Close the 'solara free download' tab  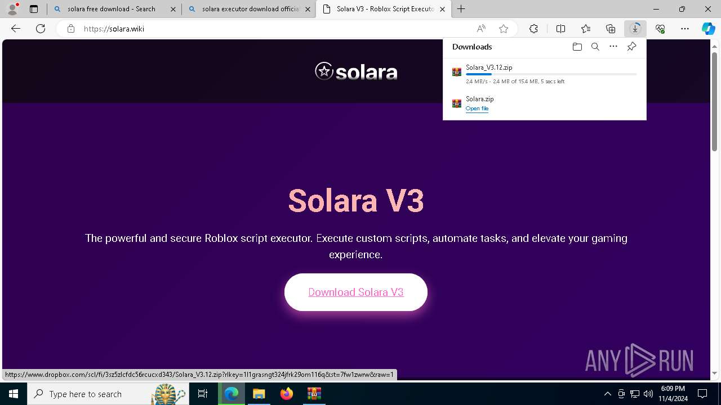tap(173, 9)
